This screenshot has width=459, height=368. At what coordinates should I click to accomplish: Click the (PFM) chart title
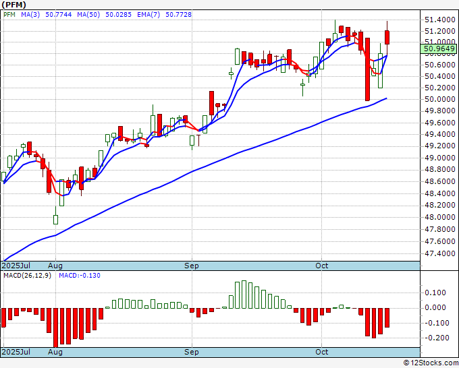point(13,5)
